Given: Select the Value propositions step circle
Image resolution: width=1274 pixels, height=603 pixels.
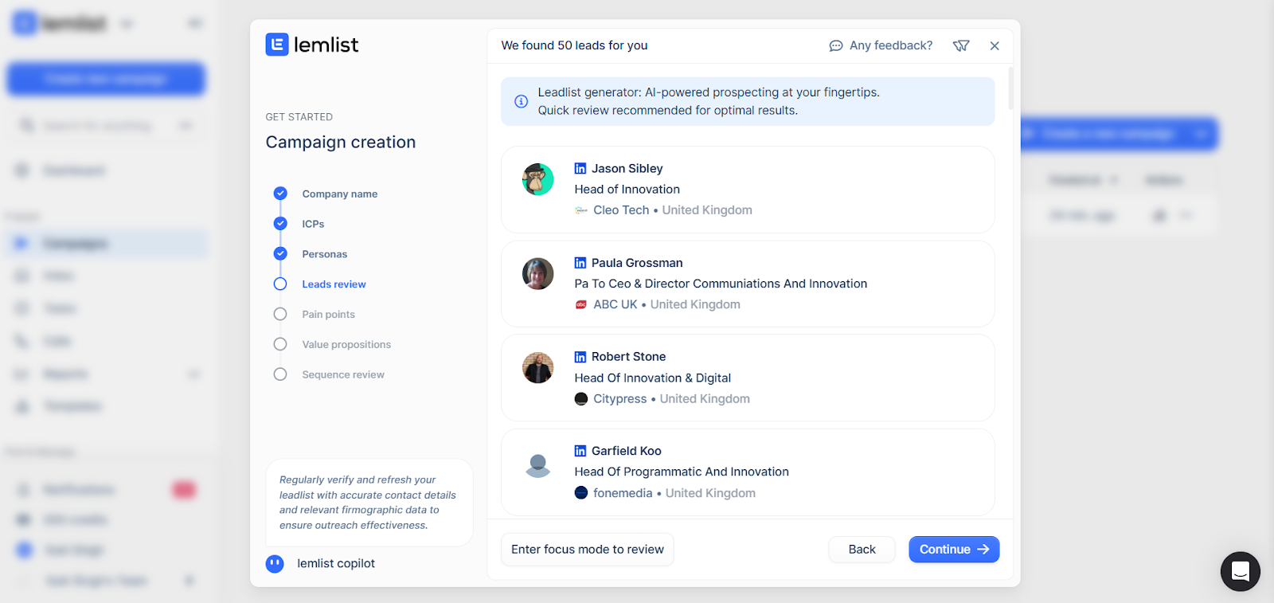Looking at the screenshot, I should tap(280, 344).
